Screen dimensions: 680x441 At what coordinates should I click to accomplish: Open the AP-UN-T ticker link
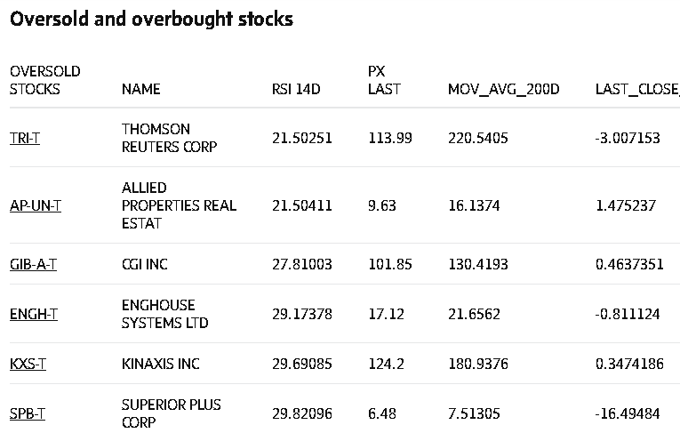pyautogui.click(x=36, y=205)
